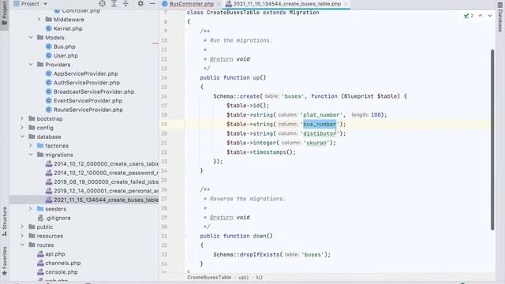Open channels.php under routes
Screen dimensions: 505x284
(x=63, y=263)
